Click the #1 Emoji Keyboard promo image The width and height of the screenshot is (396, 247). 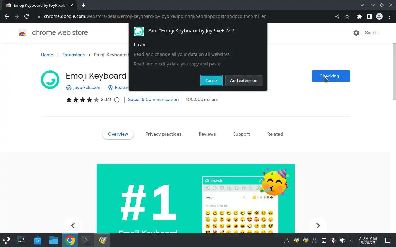(196, 199)
